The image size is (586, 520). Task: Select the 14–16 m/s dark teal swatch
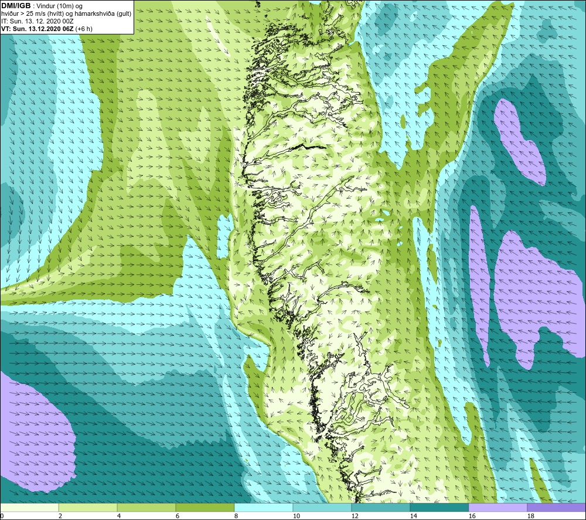click(439, 508)
